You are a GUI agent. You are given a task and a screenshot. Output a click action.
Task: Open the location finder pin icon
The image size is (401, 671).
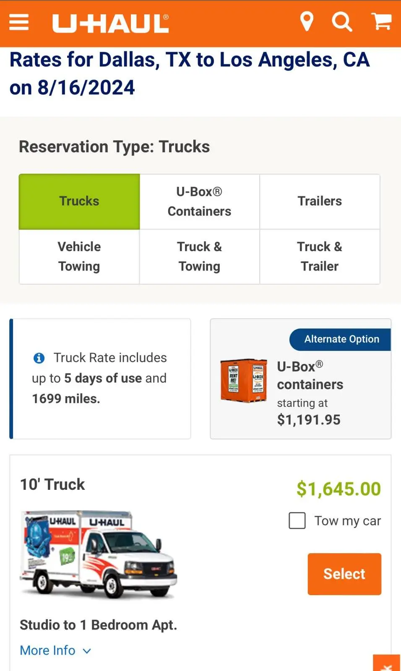click(307, 22)
